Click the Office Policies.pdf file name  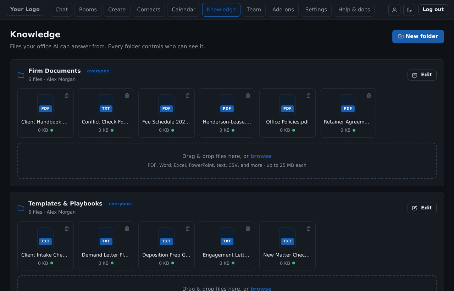pyautogui.click(x=287, y=122)
